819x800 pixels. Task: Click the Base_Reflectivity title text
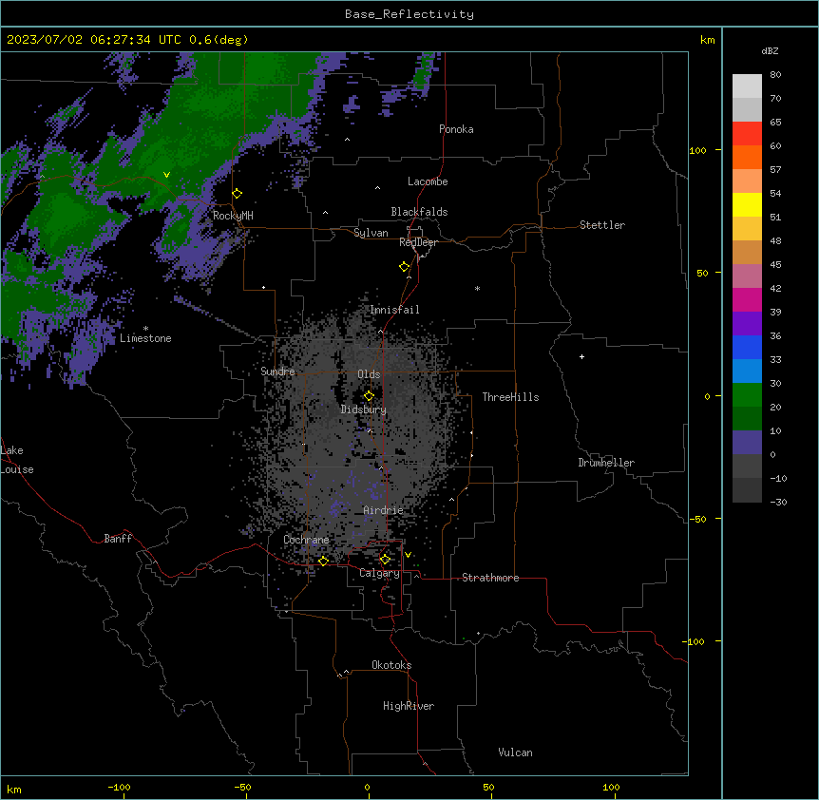coord(409,14)
